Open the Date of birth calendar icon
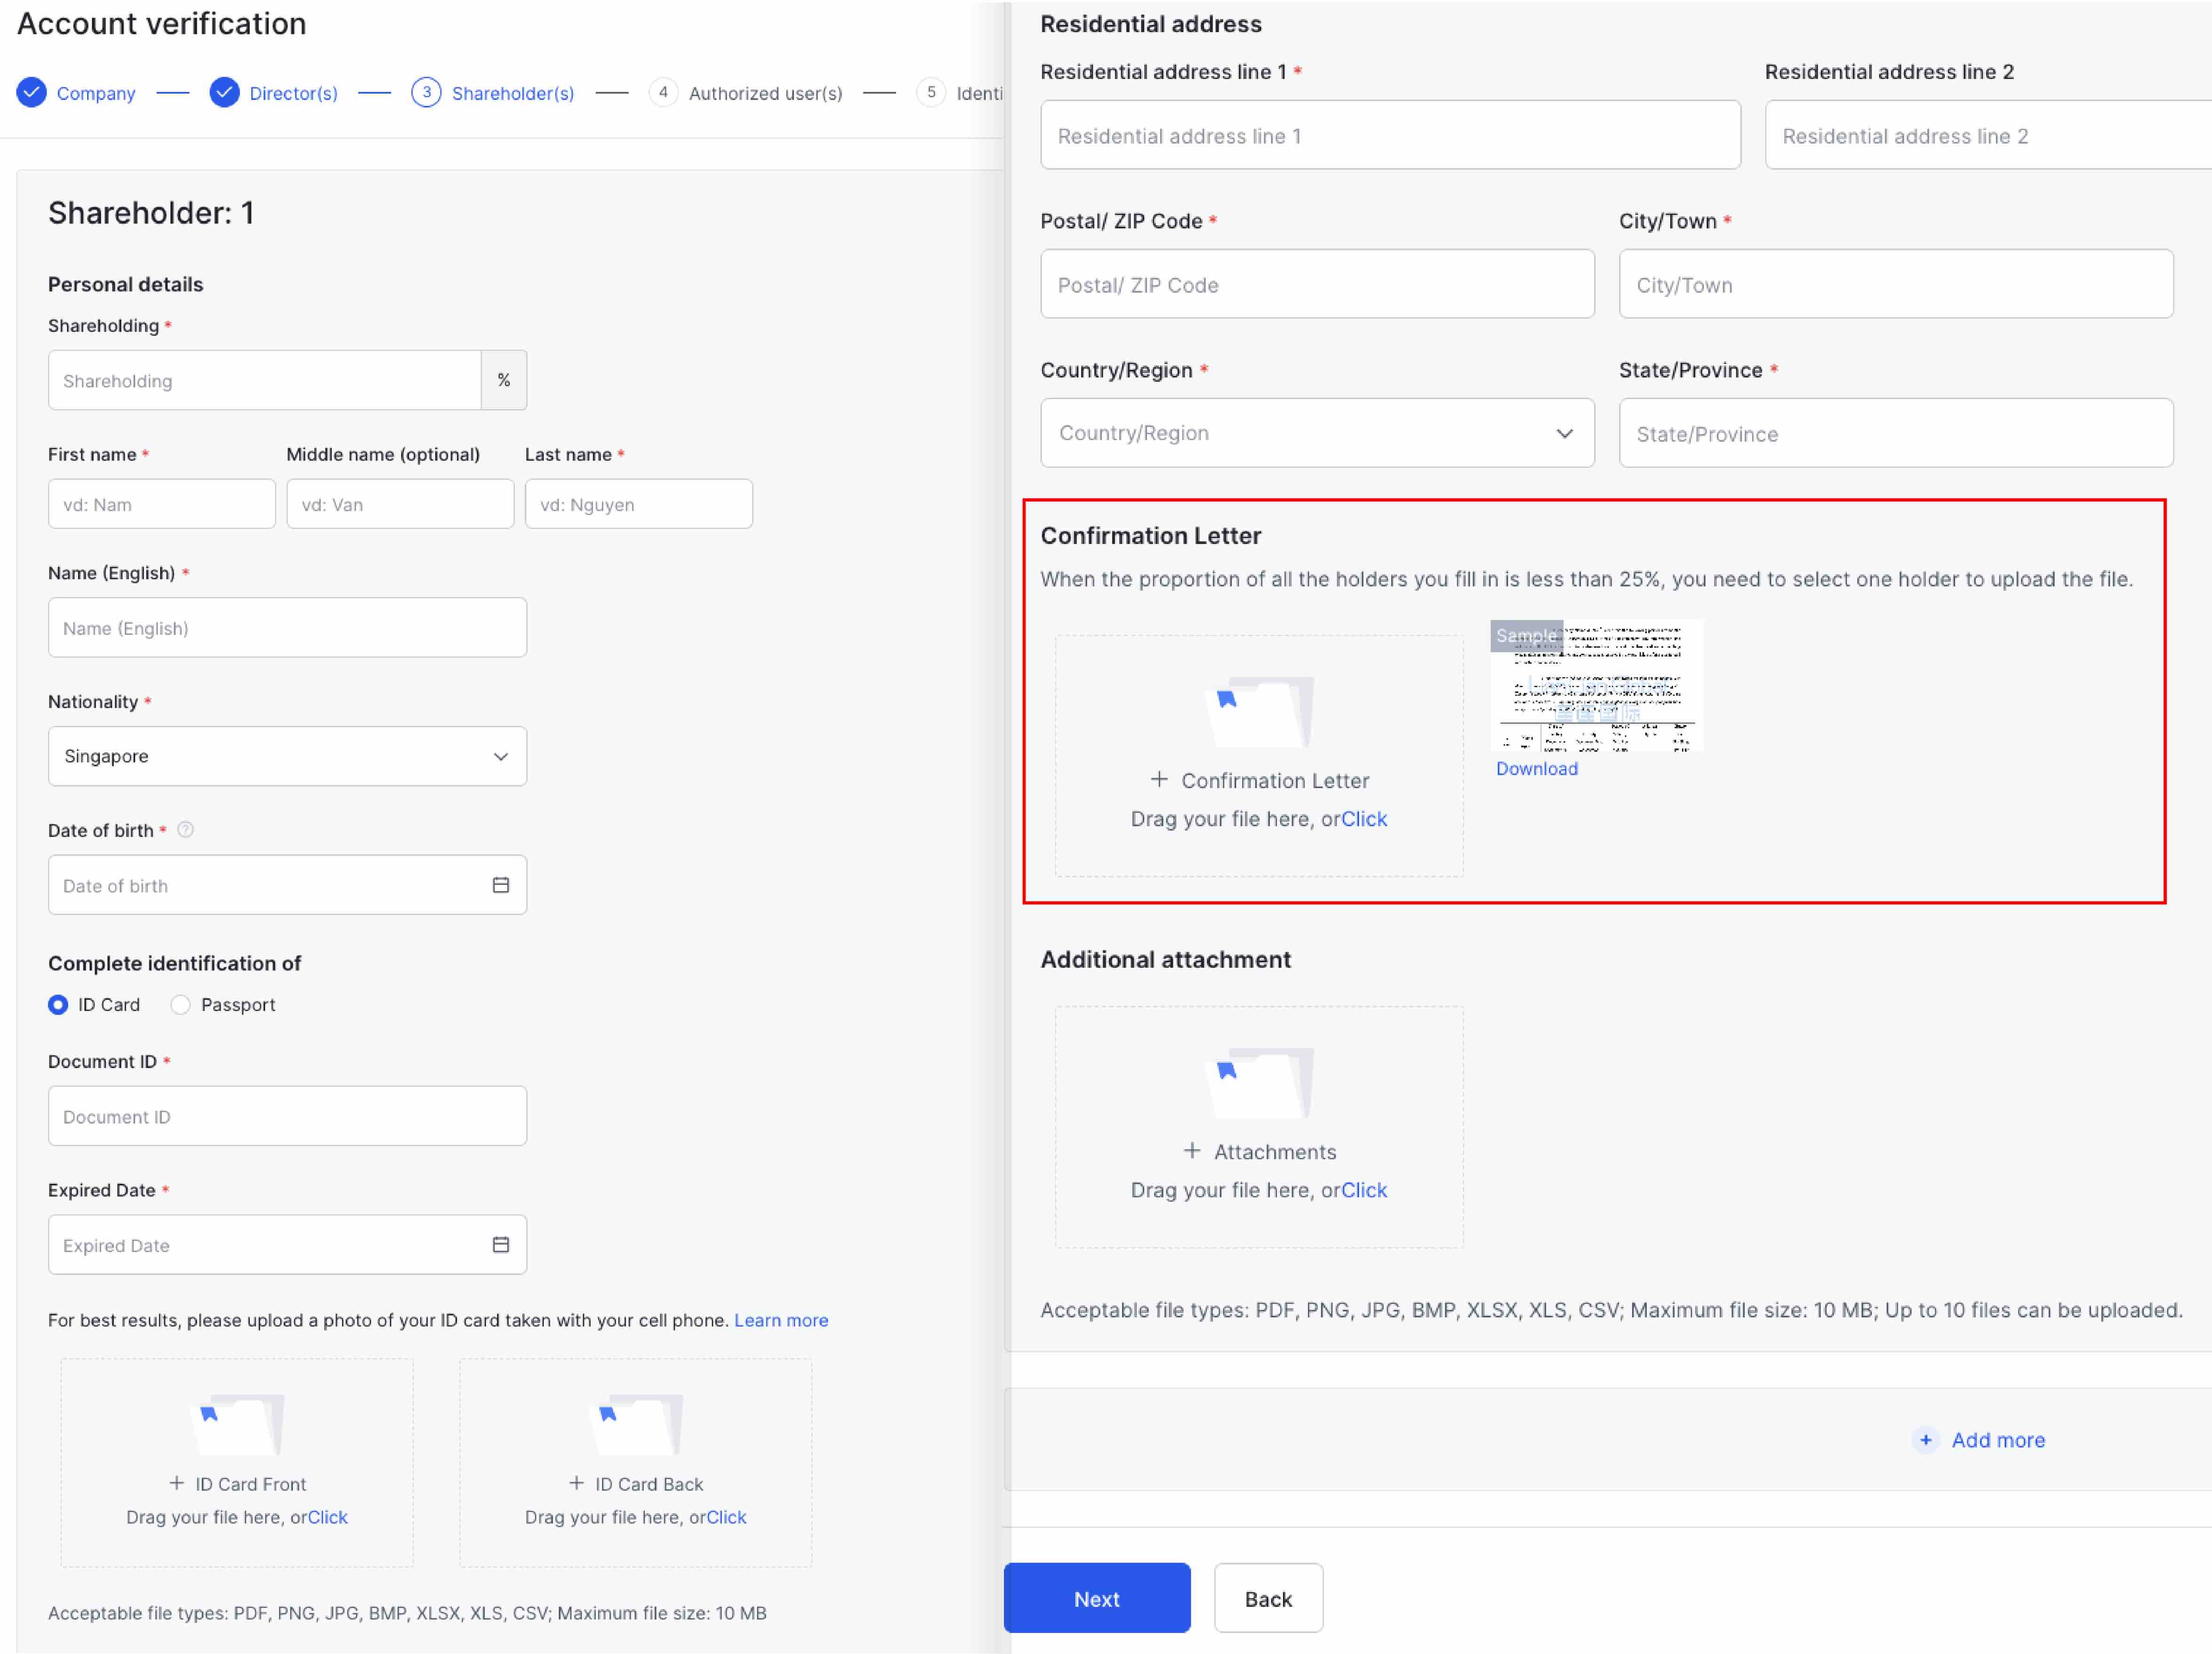This screenshot has height=1654, width=2212. coord(501,885)
